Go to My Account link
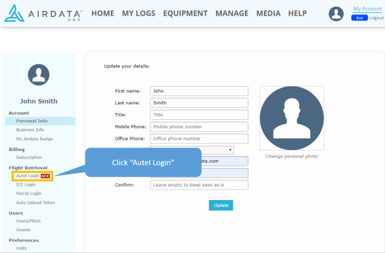The height and width of the screenshot is (253, 385). [368, 9]
